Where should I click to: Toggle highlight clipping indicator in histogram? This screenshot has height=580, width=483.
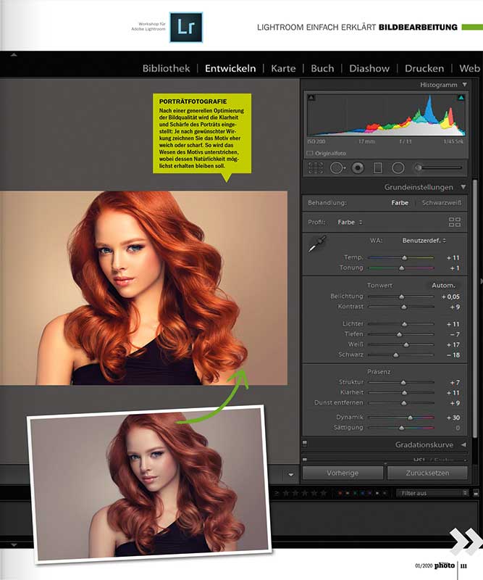point(461,98)
